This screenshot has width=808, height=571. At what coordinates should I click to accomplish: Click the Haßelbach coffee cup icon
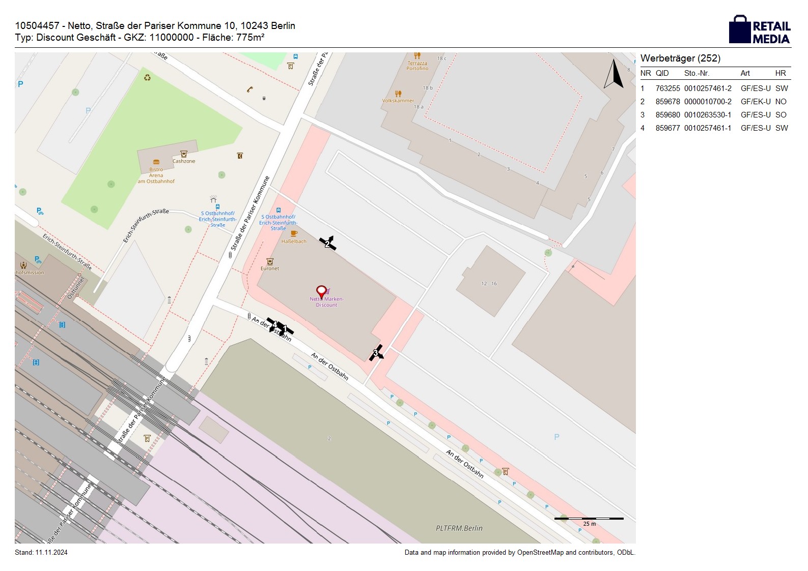click(294, 234)
